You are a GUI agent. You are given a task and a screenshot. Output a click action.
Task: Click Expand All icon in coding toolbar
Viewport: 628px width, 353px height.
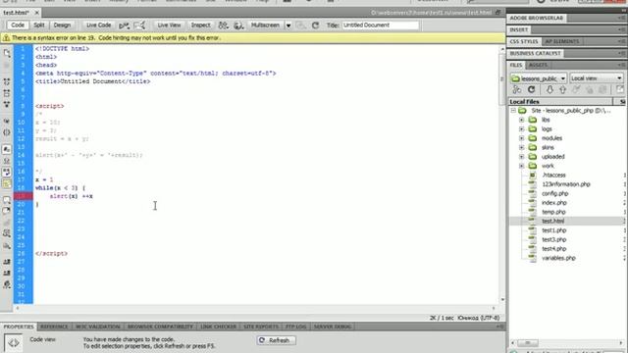tap(7, 105)
